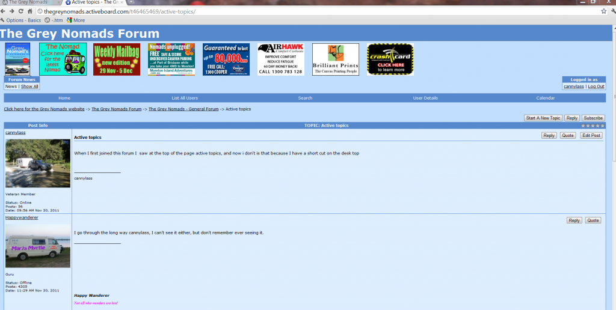This screenshot has width=616, height=310.
Task: Click the address bar URL field
Action: (x=301, y=11)
